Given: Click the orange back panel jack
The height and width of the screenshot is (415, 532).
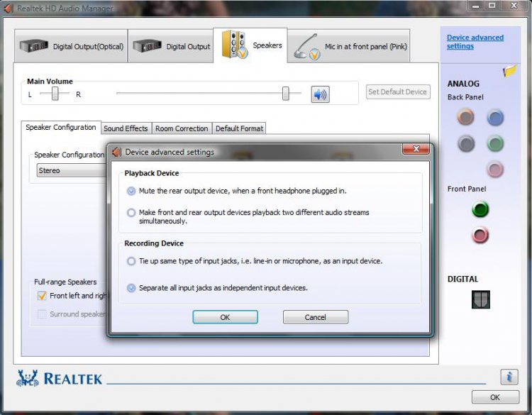Looking at the screenshot, I should (465, 117).
